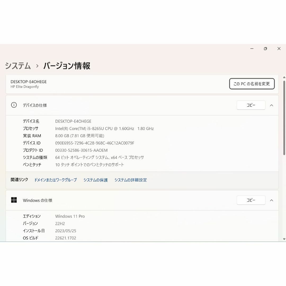Click the Windows logo icon
Image resolution: width=286 pixels, height=286 pixels.
coord(14,200)
